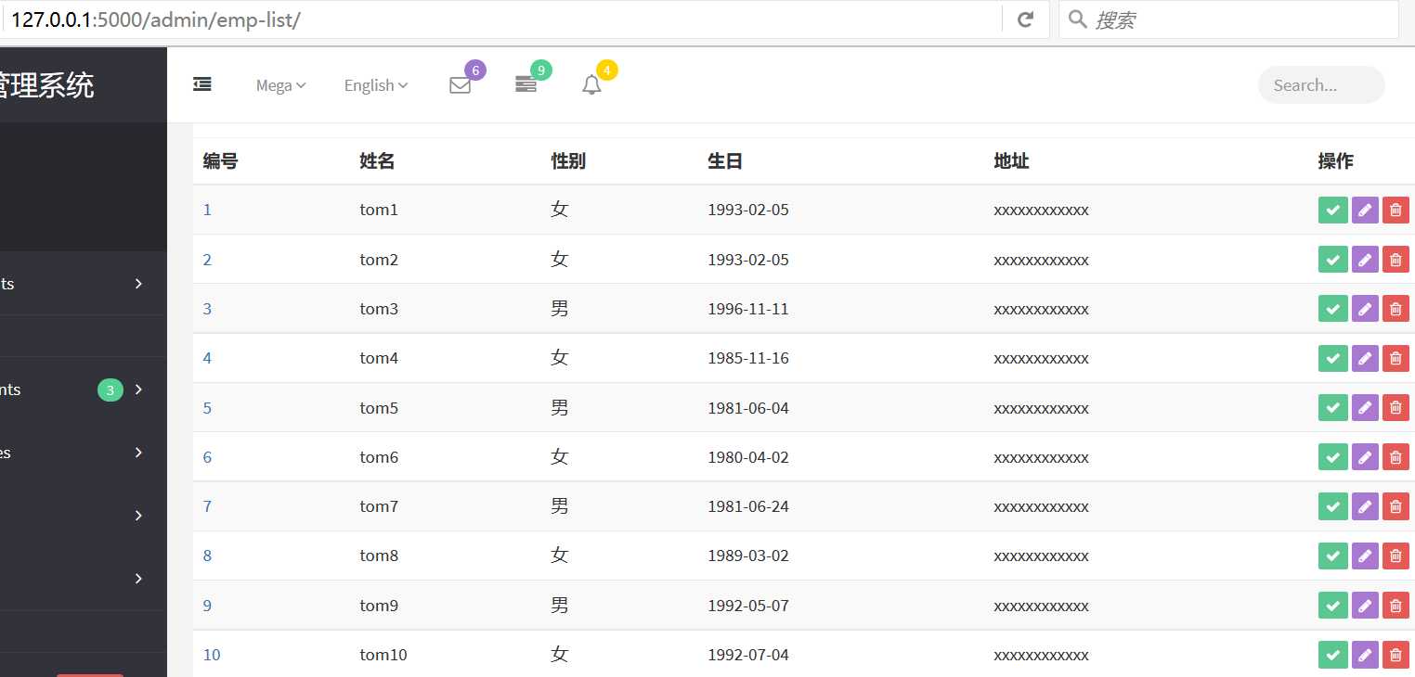This screenshot has width=1415, height=677.
Task: Click the green check icon for tom1
Action: click(1333, 211)
